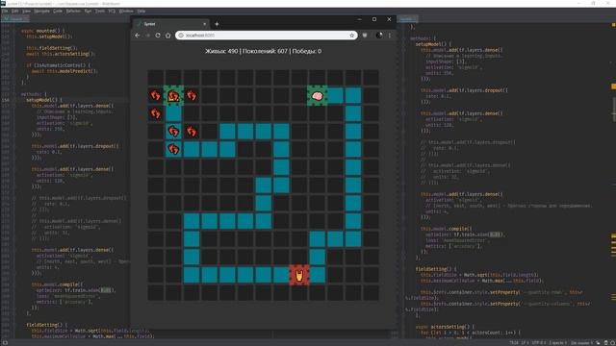Click the shield extension icon
This screenshot has height=346, width=616.
(x=365, y=36)
